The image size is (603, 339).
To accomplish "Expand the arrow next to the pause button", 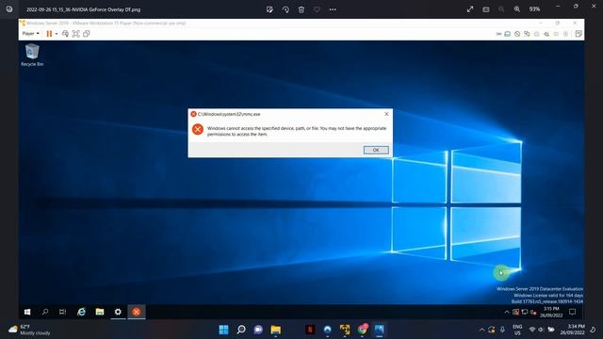I will click(x=57, y=34).
